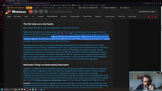Switch to Burning Crusade tab

tap(48, 8)
